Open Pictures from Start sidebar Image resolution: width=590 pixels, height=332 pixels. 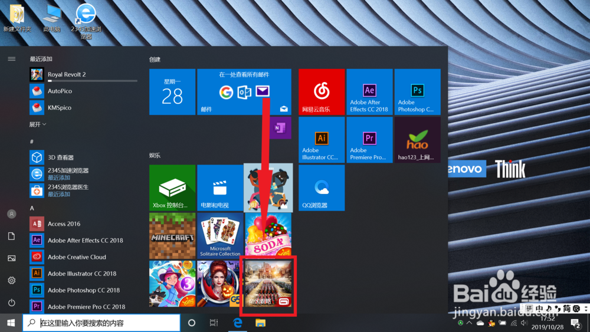coord(12,258)
